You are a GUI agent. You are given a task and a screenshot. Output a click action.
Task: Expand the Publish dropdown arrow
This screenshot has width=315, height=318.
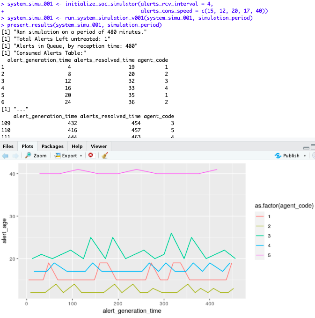pyautogui.click(x=305, y=155)
